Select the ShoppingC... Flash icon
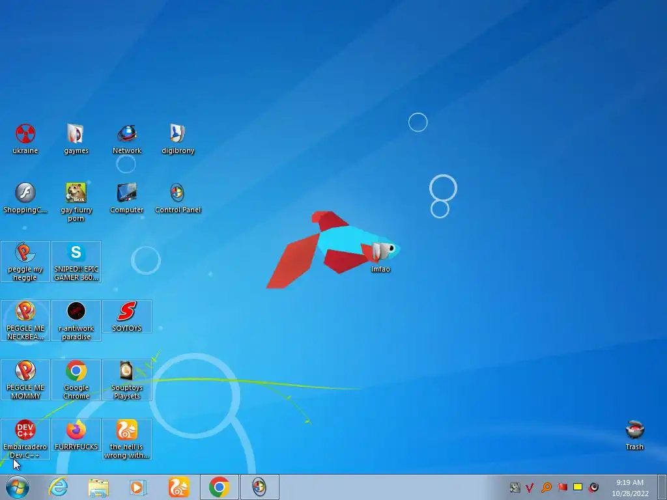This screenshot has width=667, height=500. click(25, 198)
